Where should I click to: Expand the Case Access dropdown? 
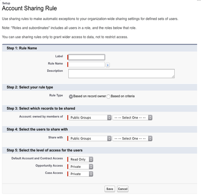[x=81, y=174]
